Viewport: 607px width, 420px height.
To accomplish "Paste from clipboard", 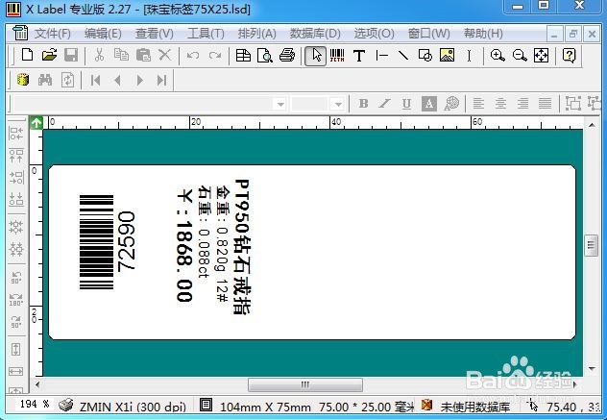I will [x=143, y=56].
